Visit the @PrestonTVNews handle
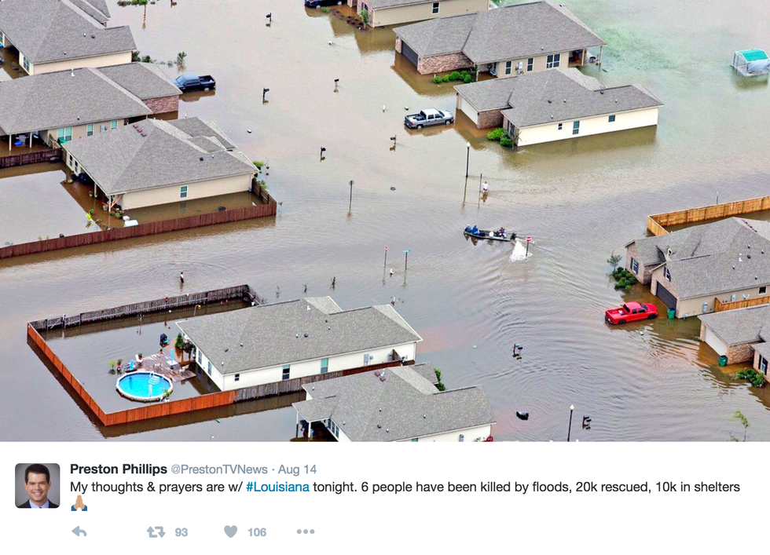Image resolution: width=770 pixels, height=555 pixels. coord(219,469)
